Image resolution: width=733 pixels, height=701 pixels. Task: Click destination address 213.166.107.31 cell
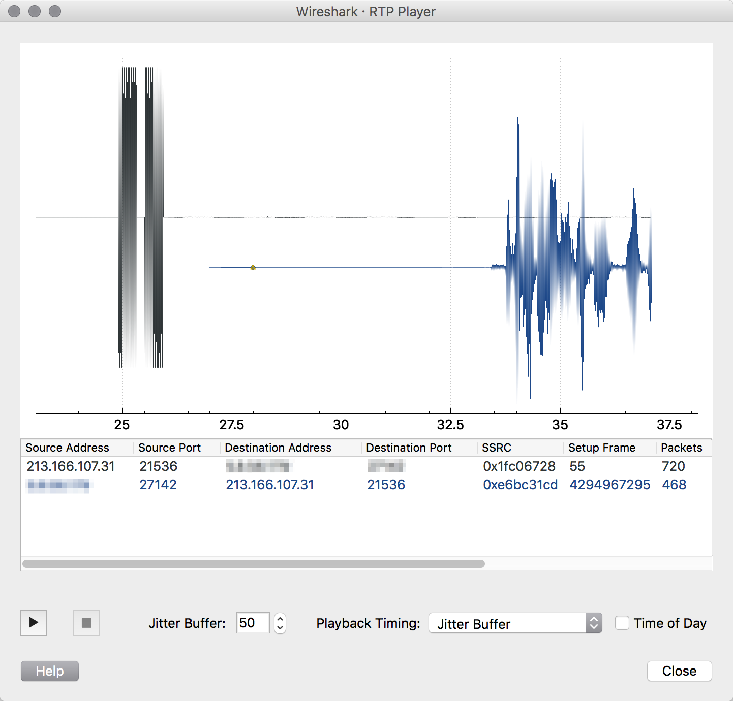(270, 485)
